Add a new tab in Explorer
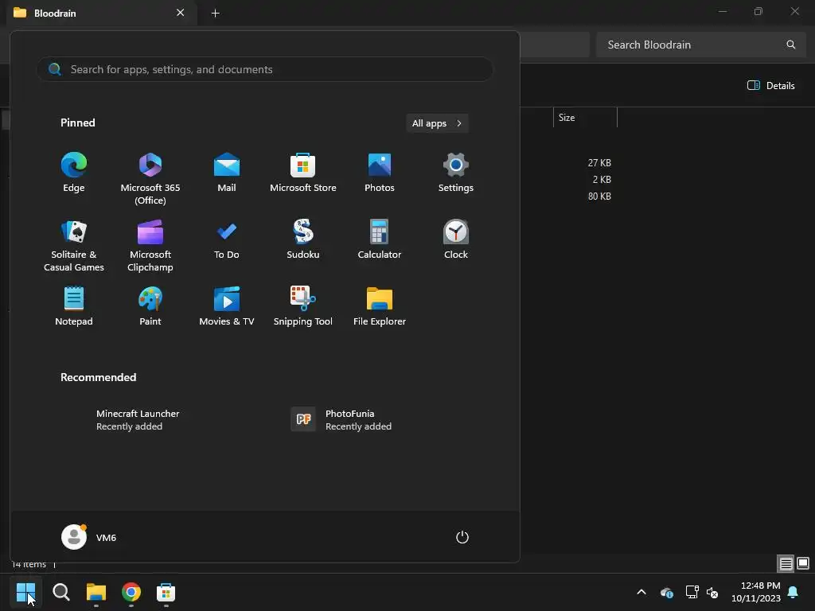The height and width of the screenshot is (611, 815). pos(215,13)
